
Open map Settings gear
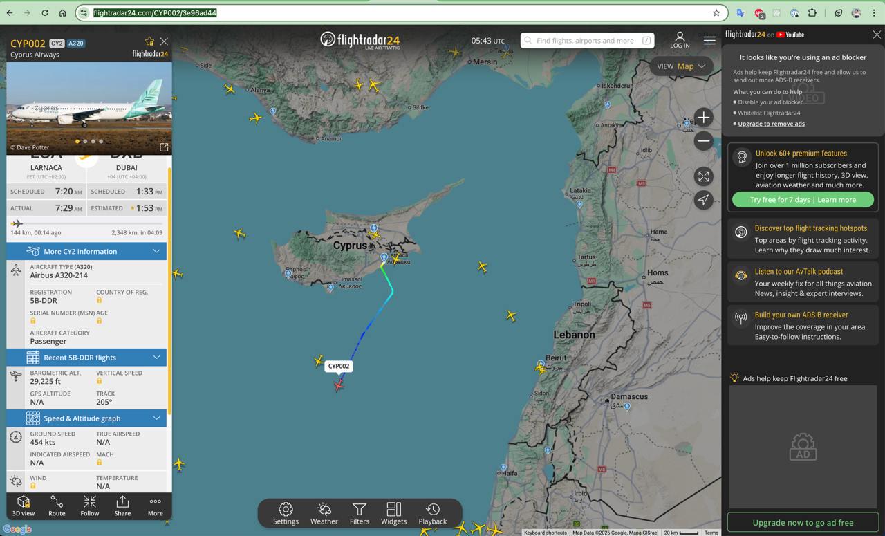tap(286, 513)
